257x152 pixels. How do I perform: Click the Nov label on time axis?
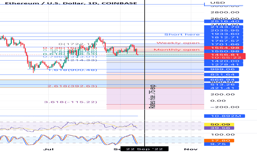pos(191,149)
